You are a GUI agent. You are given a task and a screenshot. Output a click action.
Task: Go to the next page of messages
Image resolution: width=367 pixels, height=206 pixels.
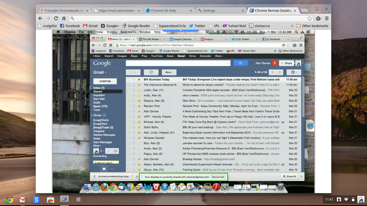(x=280, y=72)
